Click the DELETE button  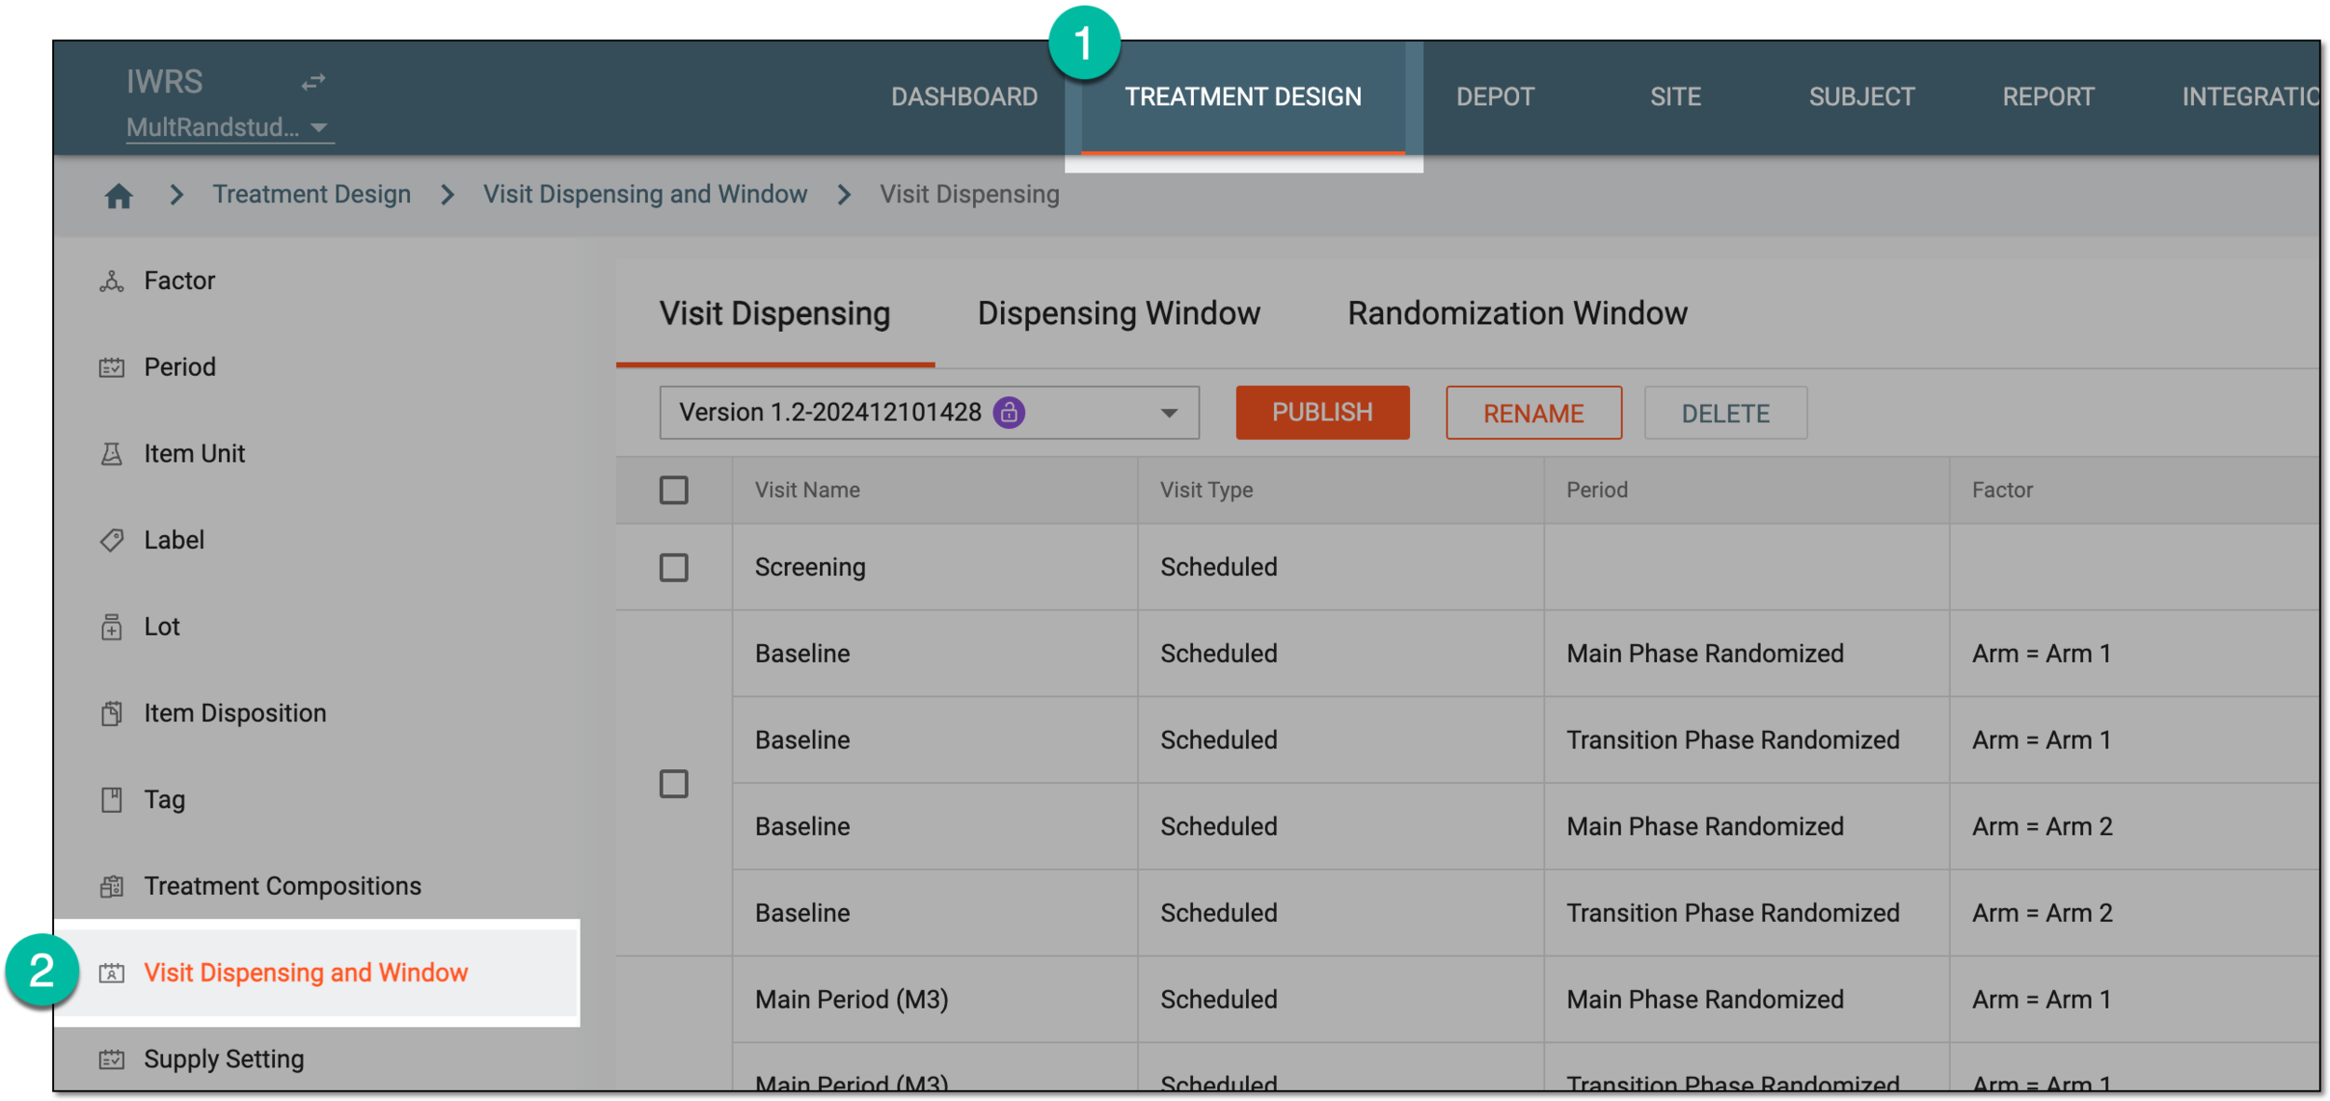tap(1725, 413)
